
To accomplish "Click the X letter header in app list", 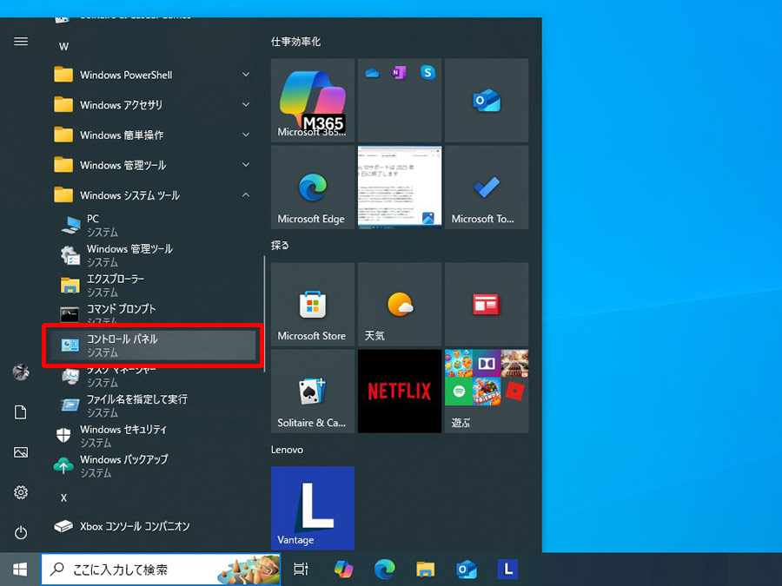I will pos(63,497).
